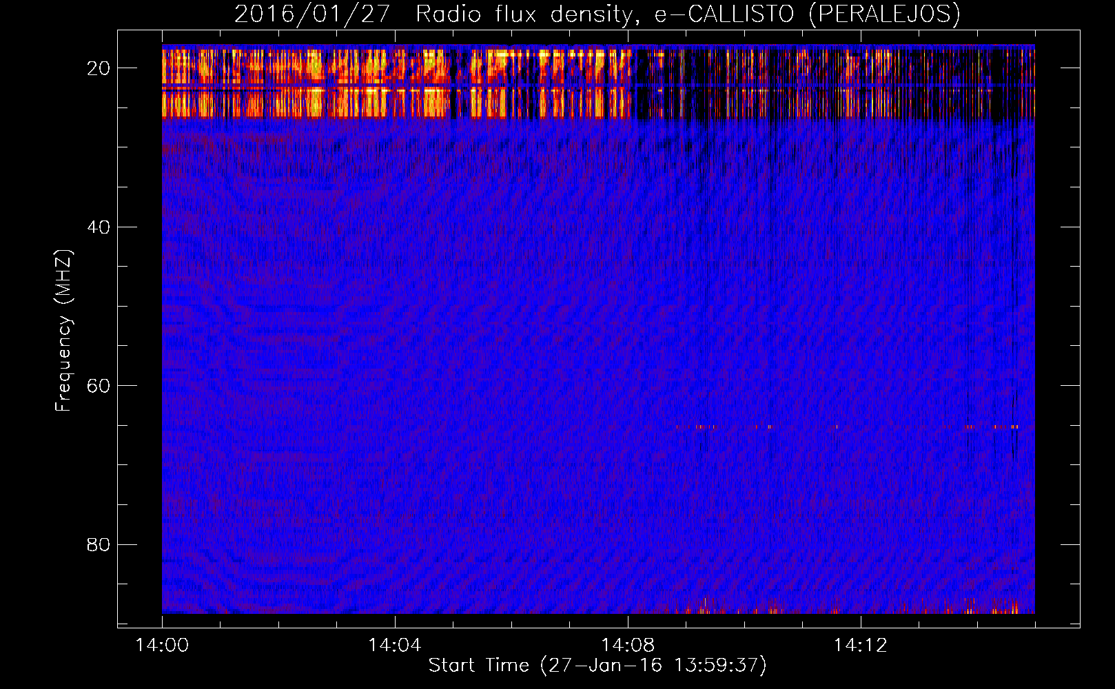Click the 80 frequency tick label
The height and width of the screenshot is (689, 1115).
(99, 544)
